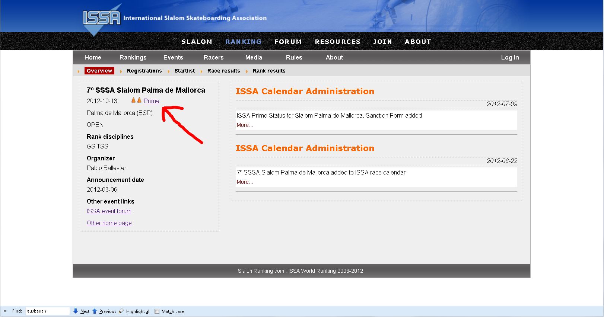604x317 pixels.
Task: Open Events in gray navbar
Action: pyautogui.click(x=173, y=57)
